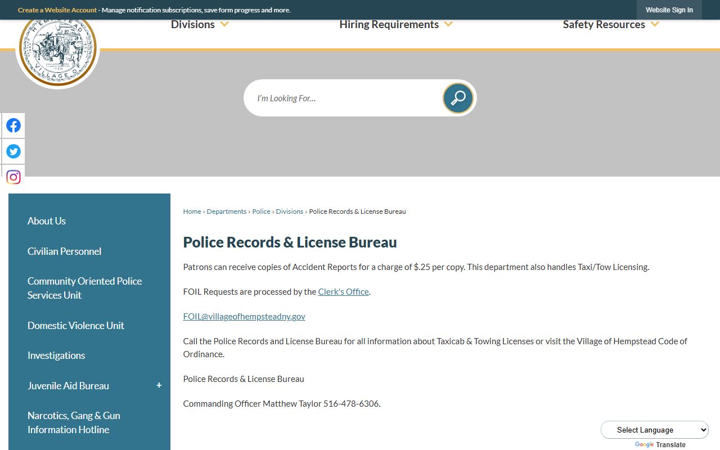Go to Departments breadcrumb link
The image size is (720, 450).
pyautogui.click(x=227, y=211)
